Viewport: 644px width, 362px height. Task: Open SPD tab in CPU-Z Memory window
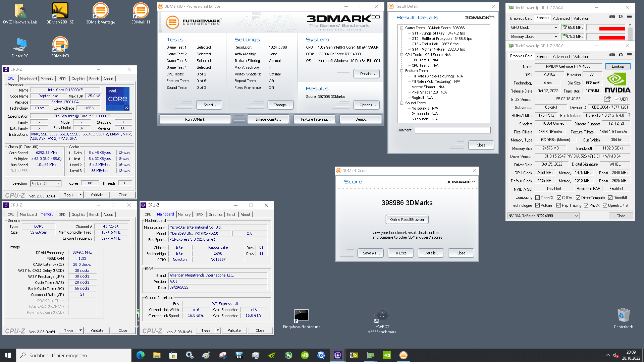coord(62,215)
